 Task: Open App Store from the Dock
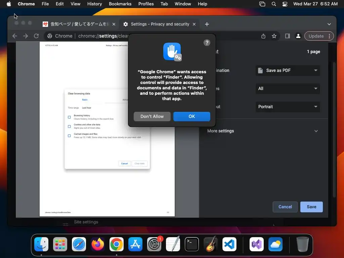click(x=135, y=244)
